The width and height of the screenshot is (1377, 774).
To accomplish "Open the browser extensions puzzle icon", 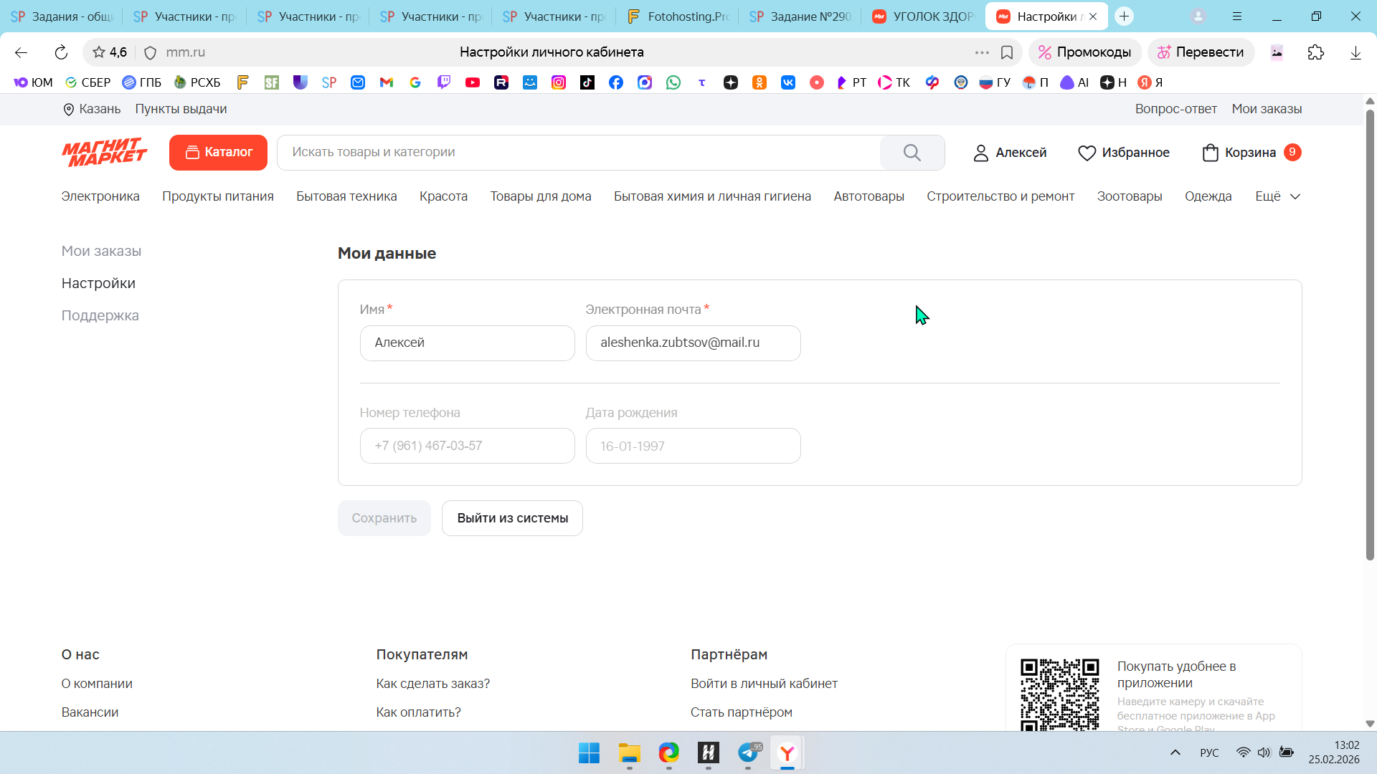I will (x=1315, y=52).
